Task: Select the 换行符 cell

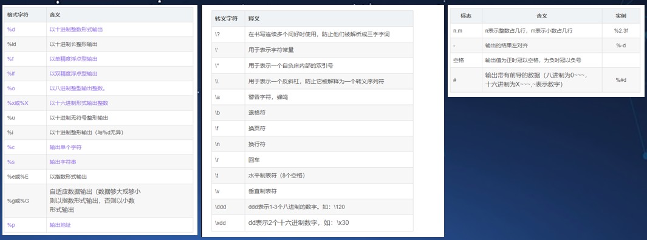Action: (329, 144)
